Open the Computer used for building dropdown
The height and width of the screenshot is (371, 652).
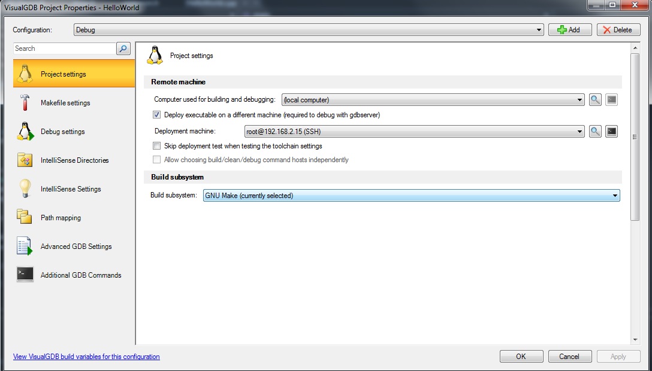433,99
